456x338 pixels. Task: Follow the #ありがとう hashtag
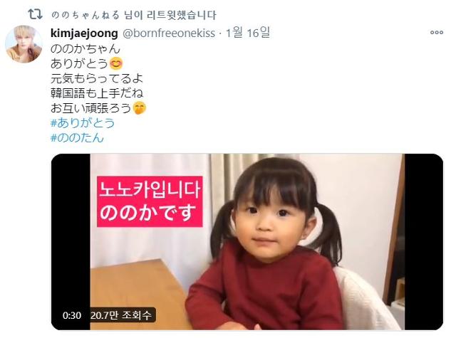[x=83, y=123]
